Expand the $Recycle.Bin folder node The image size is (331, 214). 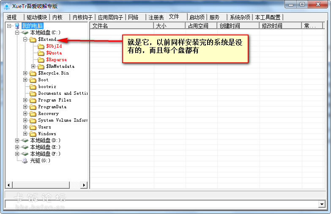pyautogui.click(x=25, y=73)
